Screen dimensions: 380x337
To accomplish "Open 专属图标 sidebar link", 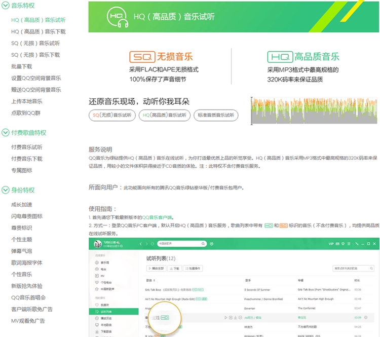I will pos(22,170).
